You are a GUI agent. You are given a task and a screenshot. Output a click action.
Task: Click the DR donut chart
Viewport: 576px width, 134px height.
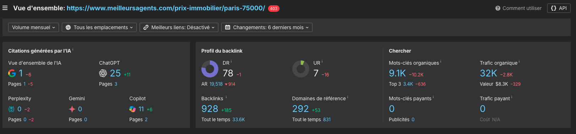pyautogui.click(x=210, y=69)
